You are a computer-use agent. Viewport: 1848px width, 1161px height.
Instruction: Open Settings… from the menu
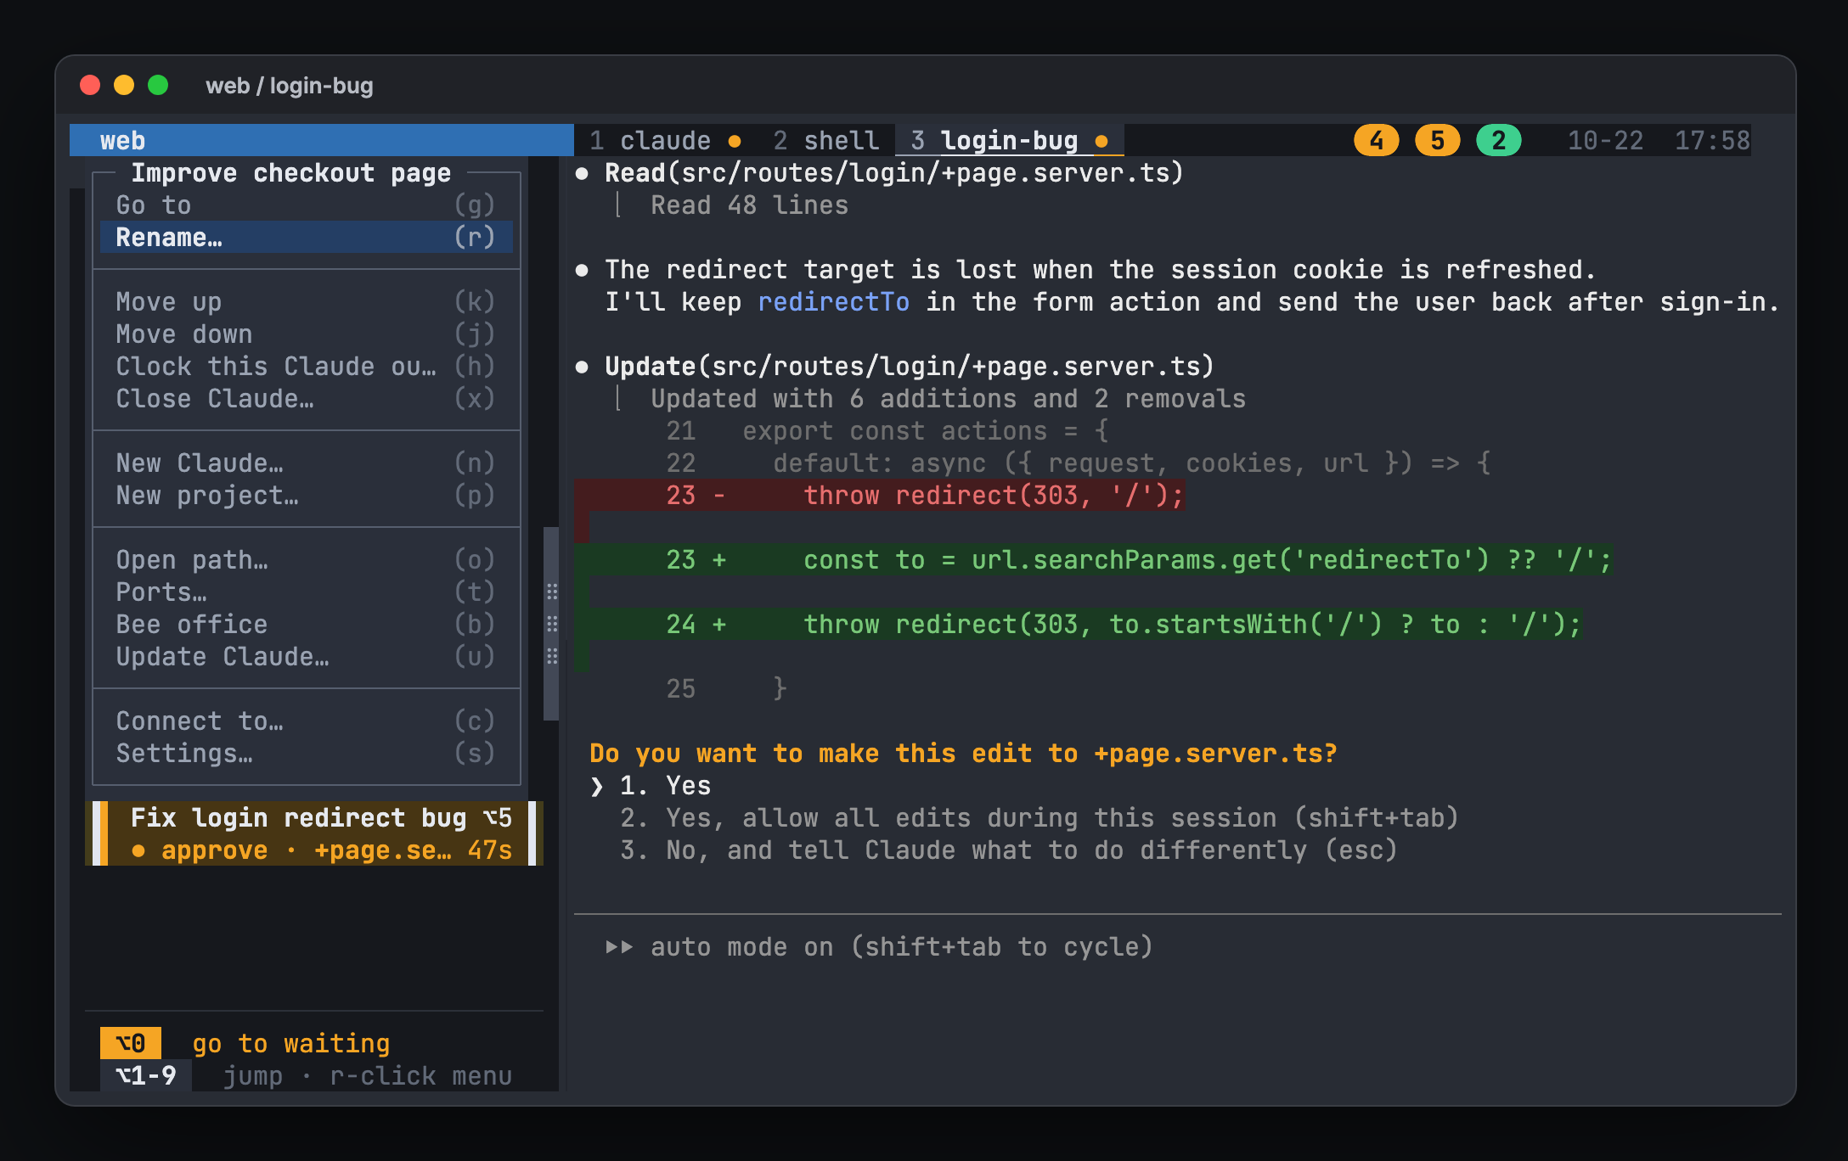tap(306, 754)
